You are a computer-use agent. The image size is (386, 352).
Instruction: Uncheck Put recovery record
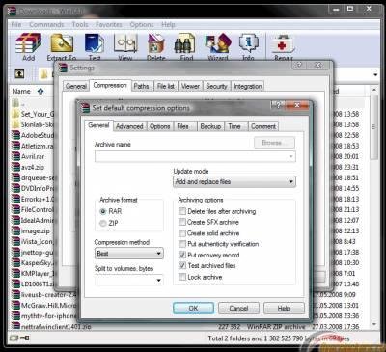click(x=182, y=255)
